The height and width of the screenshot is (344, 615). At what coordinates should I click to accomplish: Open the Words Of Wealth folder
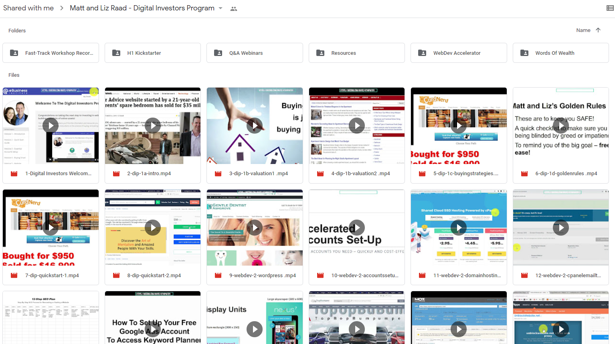tap(561, 53)
